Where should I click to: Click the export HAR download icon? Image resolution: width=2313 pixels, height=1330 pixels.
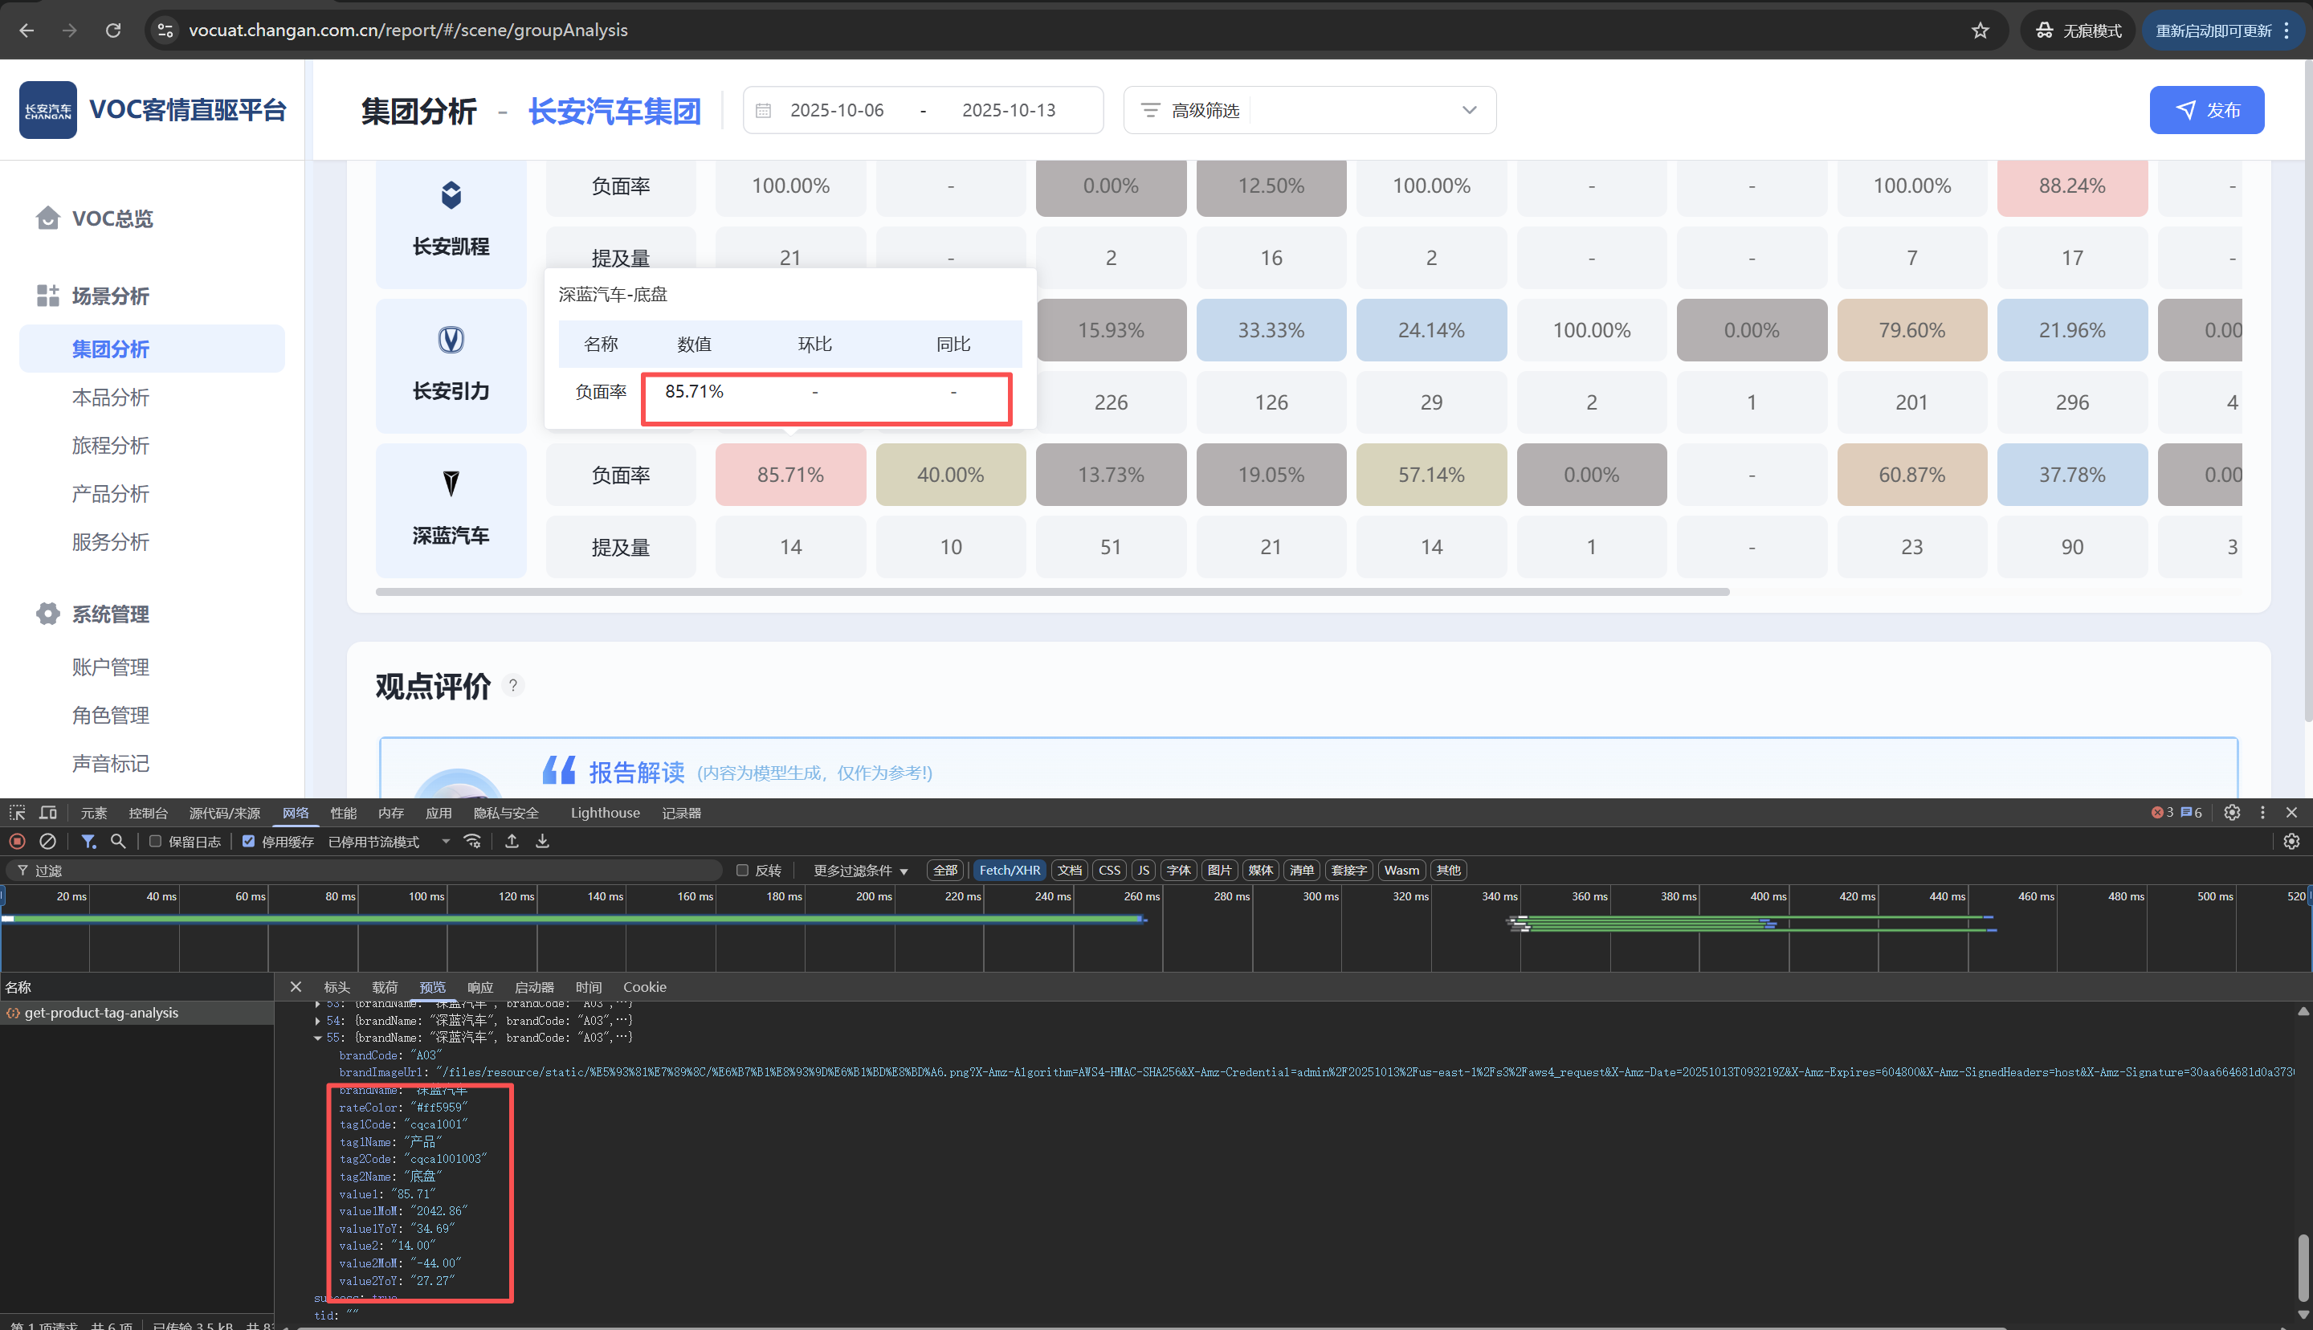[x=542, y=842]
